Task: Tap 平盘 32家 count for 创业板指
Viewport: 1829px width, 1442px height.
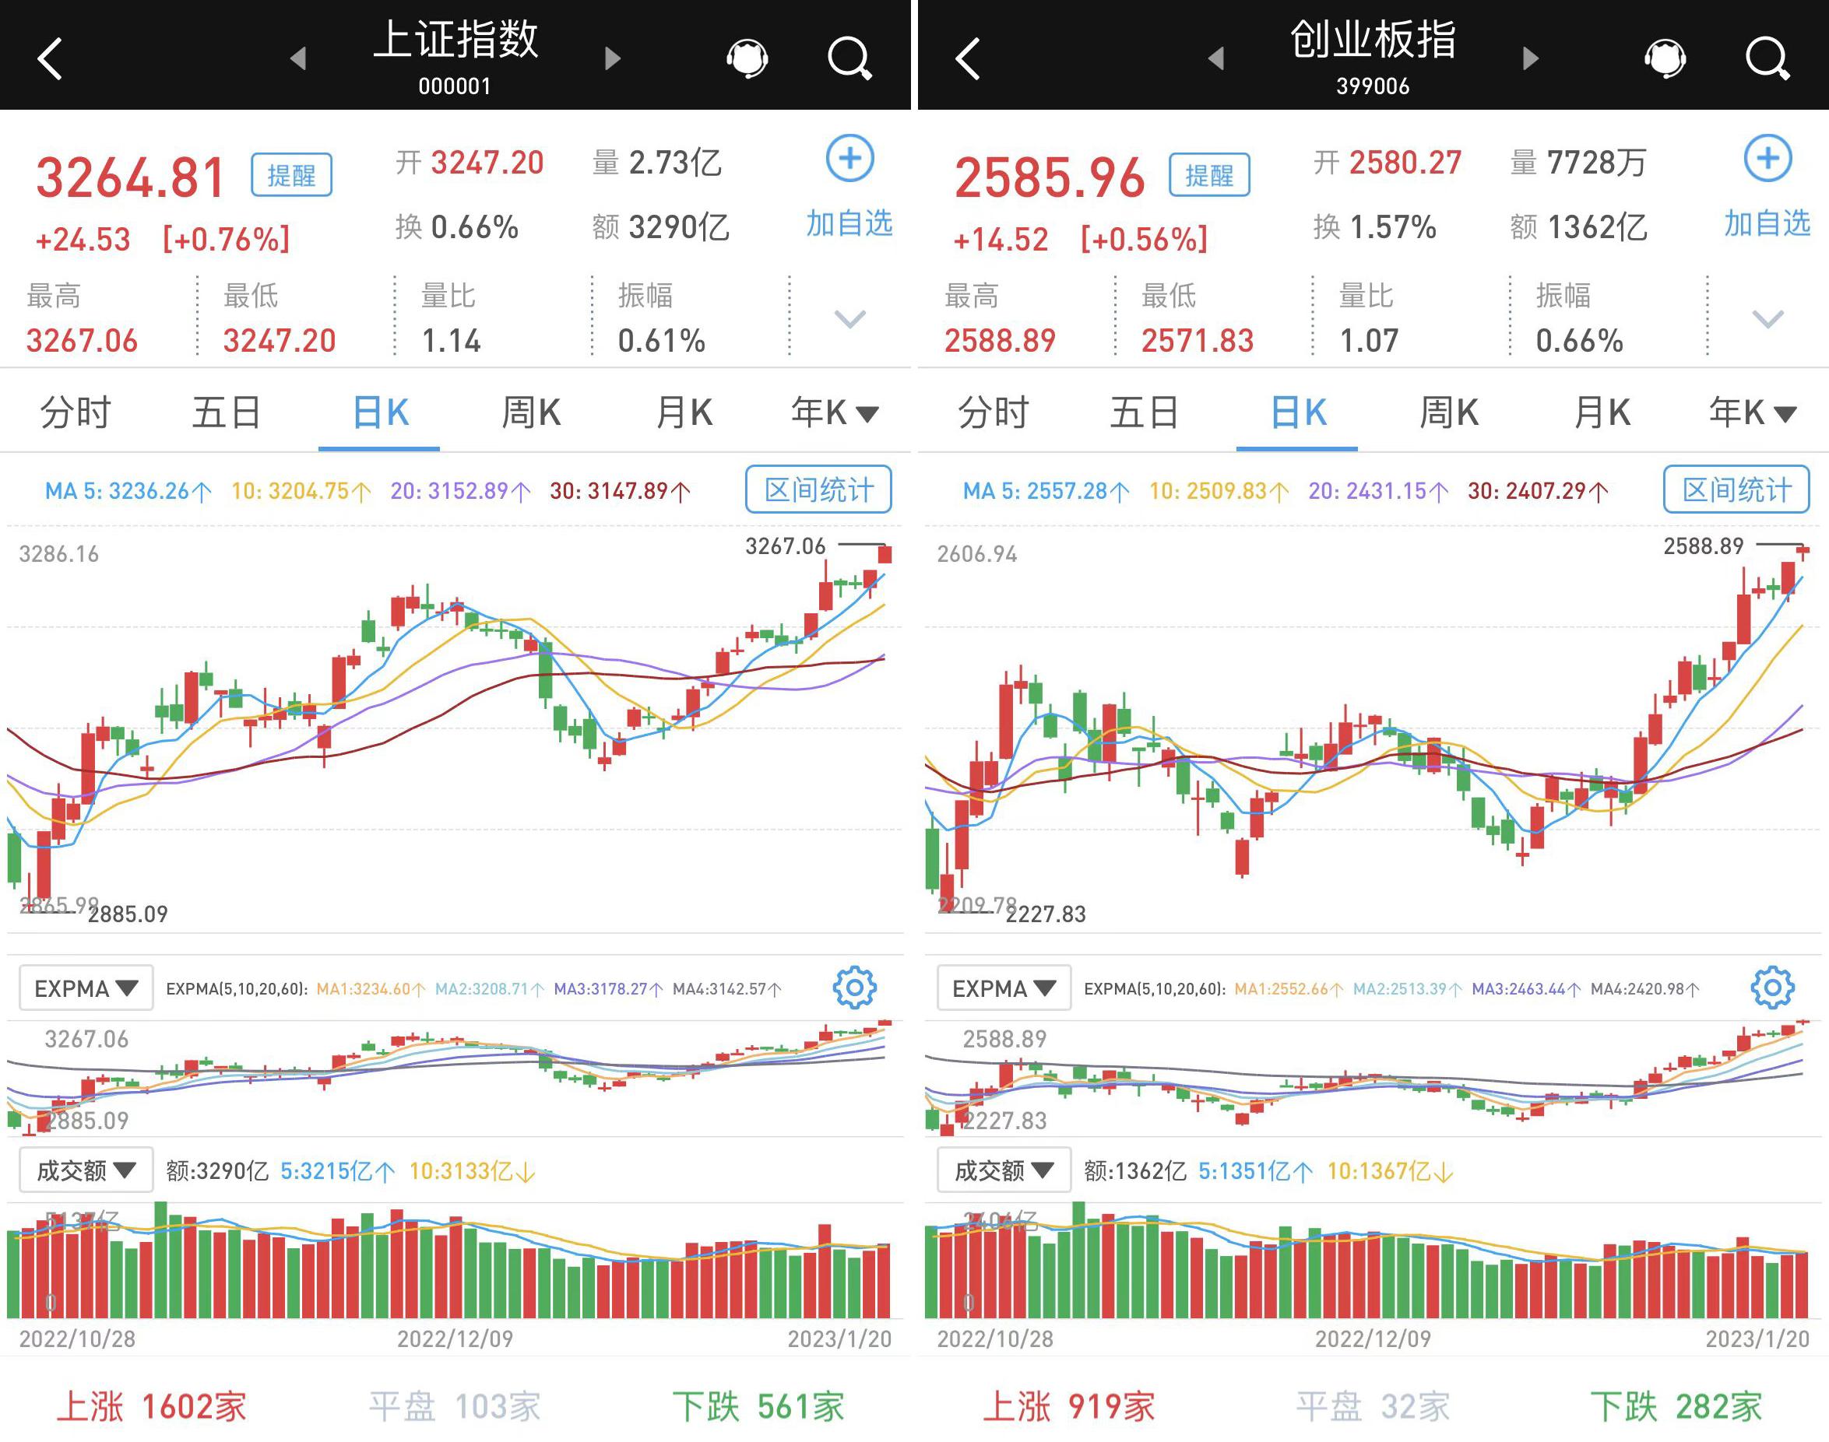Action: click(1373, 1406)
